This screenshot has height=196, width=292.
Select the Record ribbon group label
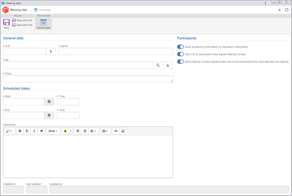coord(18,16)
